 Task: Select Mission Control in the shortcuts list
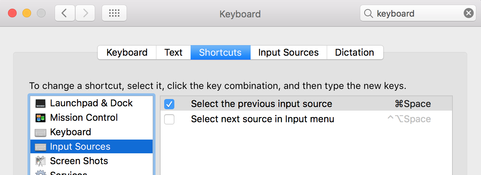(84, 118)
